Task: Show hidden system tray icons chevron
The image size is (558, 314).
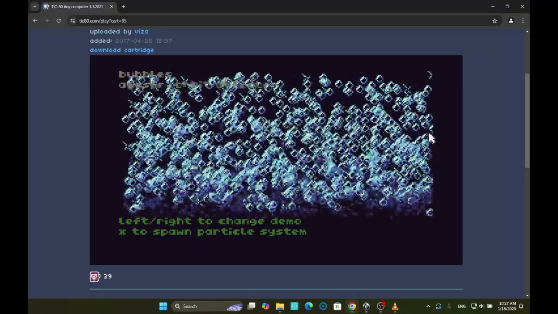Action: 428,306
